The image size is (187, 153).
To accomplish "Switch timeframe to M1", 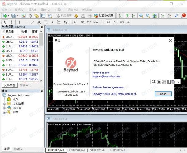I will click(76, 22).
